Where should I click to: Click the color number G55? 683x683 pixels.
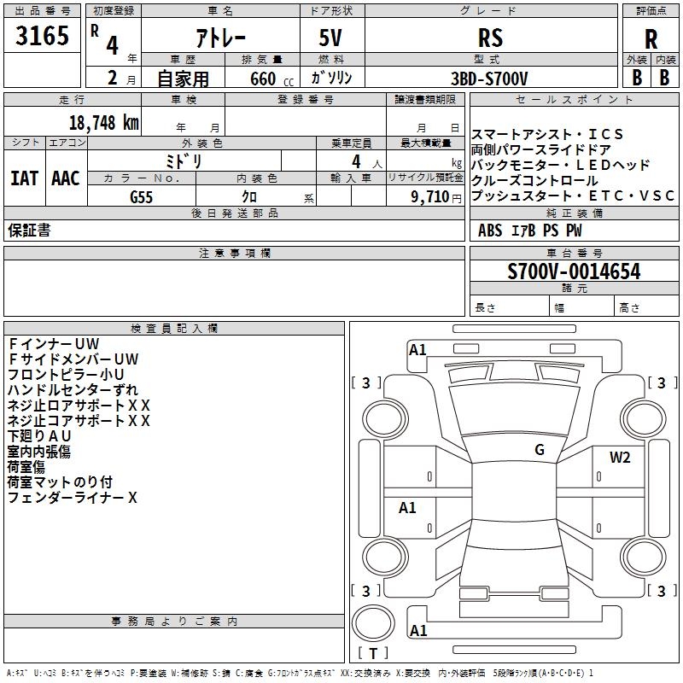142,197
